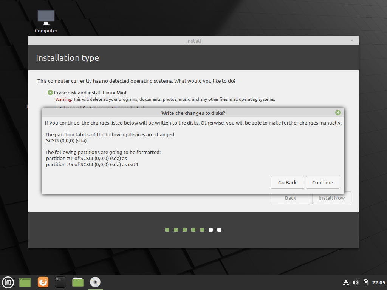Click the installer disc icon in the taskbar

pyautogui.click(x=95, y=282)
